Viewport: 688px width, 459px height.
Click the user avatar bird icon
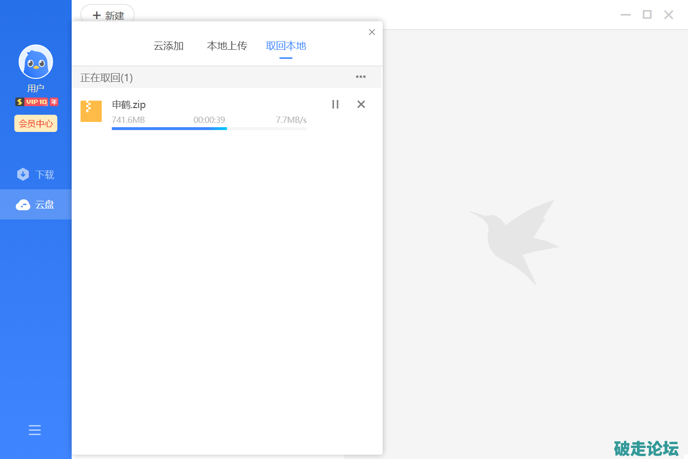tap(36, 62)
